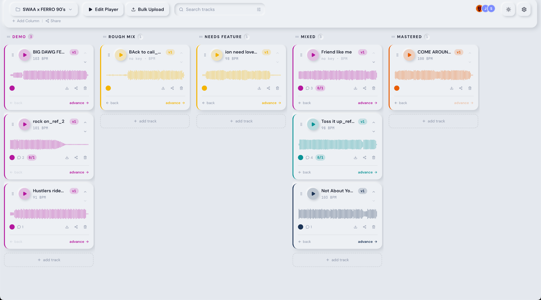Send Friend like me back a stage
Screen dimensions: 541x300
point(304,103)
